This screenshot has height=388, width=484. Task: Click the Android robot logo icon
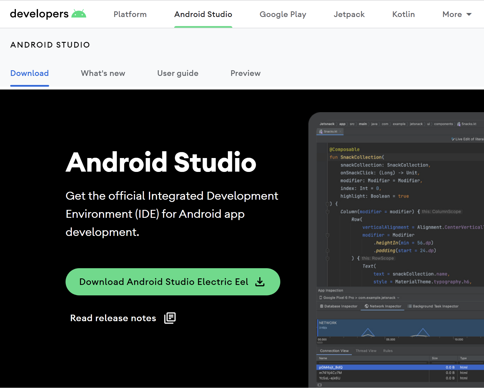[x=79, y=14]
